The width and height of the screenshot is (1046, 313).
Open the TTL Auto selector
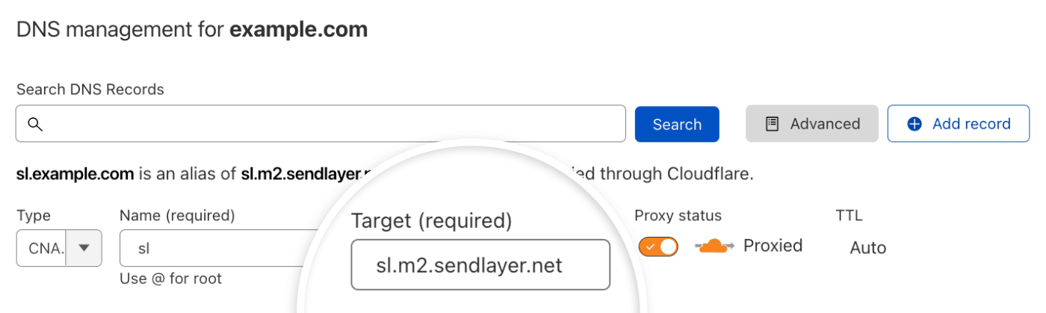click(867, 247)
